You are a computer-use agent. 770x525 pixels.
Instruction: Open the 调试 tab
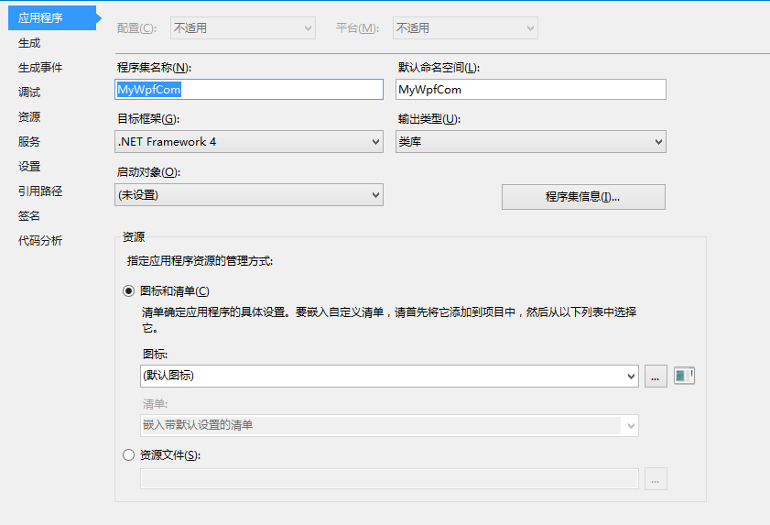[29, 93]
